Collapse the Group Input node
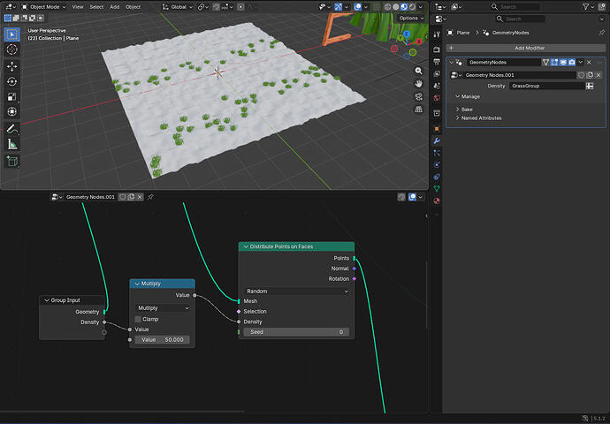 coord(47,300)
